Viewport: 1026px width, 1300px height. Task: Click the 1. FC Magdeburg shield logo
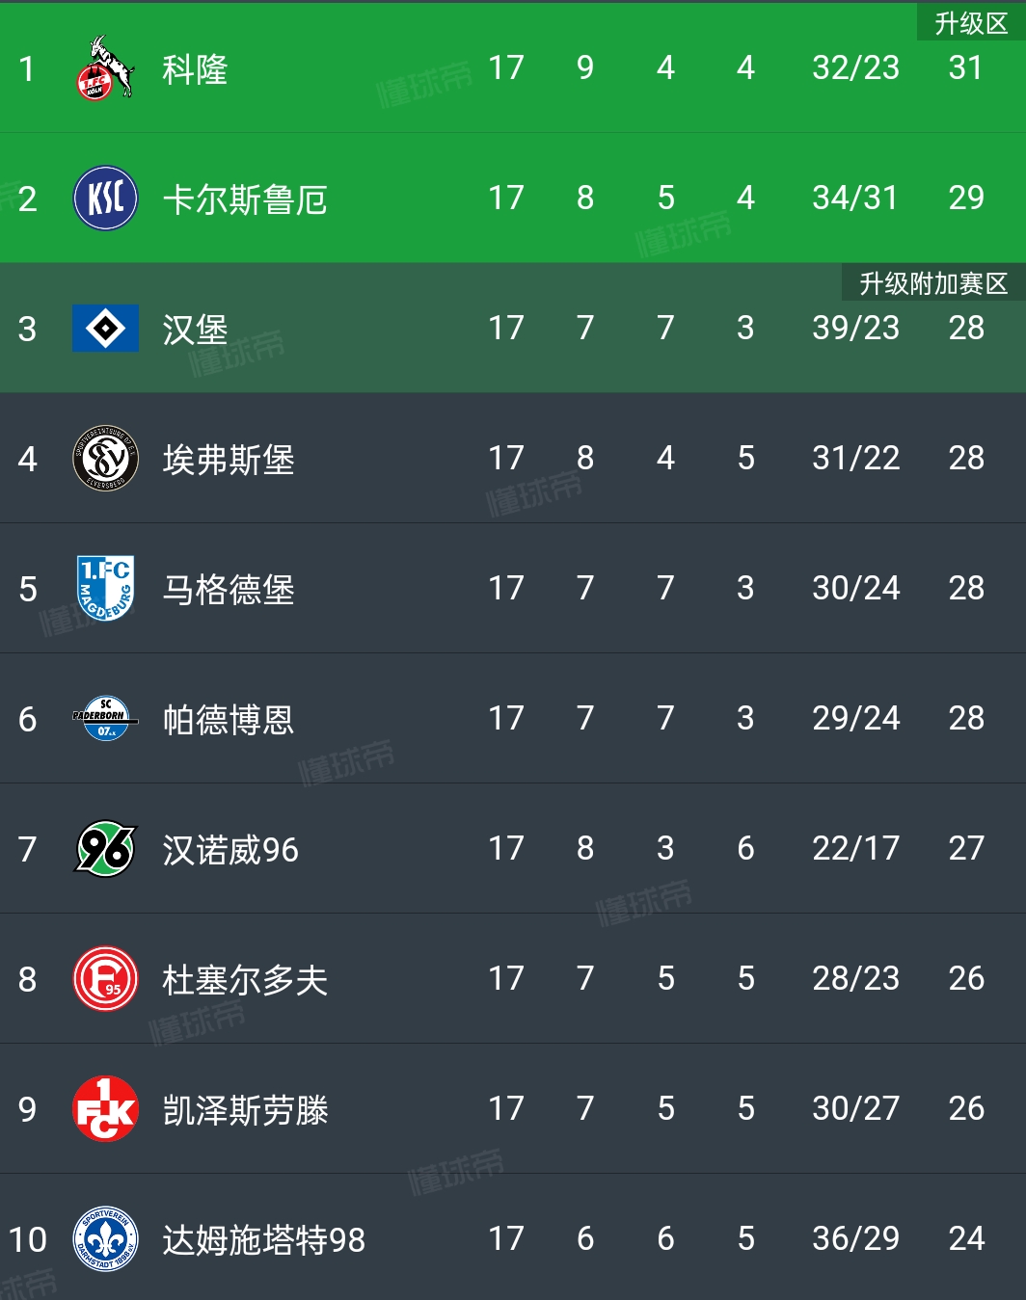point(105,589)
